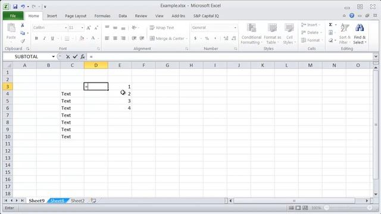
Task: Open the SUBTOTAL name box dropdown
Action: click(x=53, y=56)
